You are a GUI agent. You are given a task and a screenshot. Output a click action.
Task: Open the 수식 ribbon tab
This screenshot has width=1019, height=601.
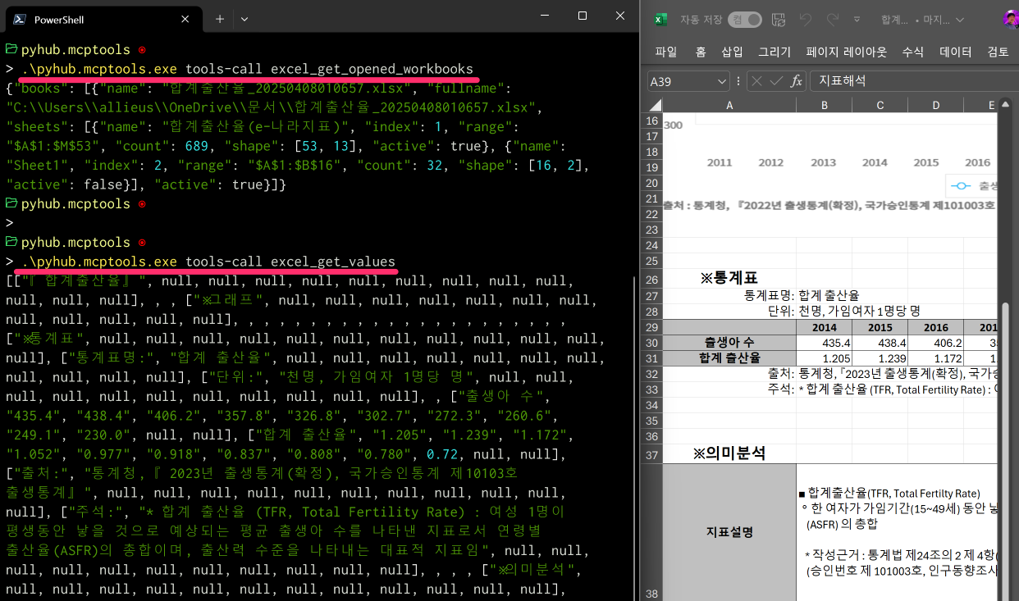[912, 52]
